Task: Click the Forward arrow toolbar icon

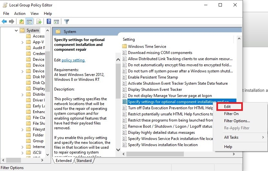Action: [x=12, y=22]
